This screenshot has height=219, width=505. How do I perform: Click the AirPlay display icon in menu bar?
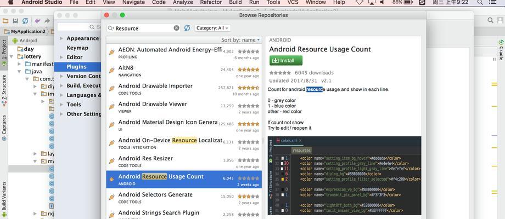371,2
